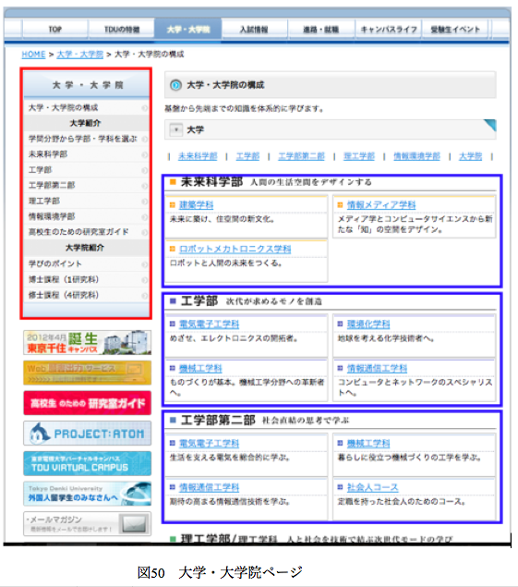The width and height of the screenshot is (518, 587).
Task: Click arrow icon on 修士課程（4研究科） sidebar row
Action: (x=145, y=296)
